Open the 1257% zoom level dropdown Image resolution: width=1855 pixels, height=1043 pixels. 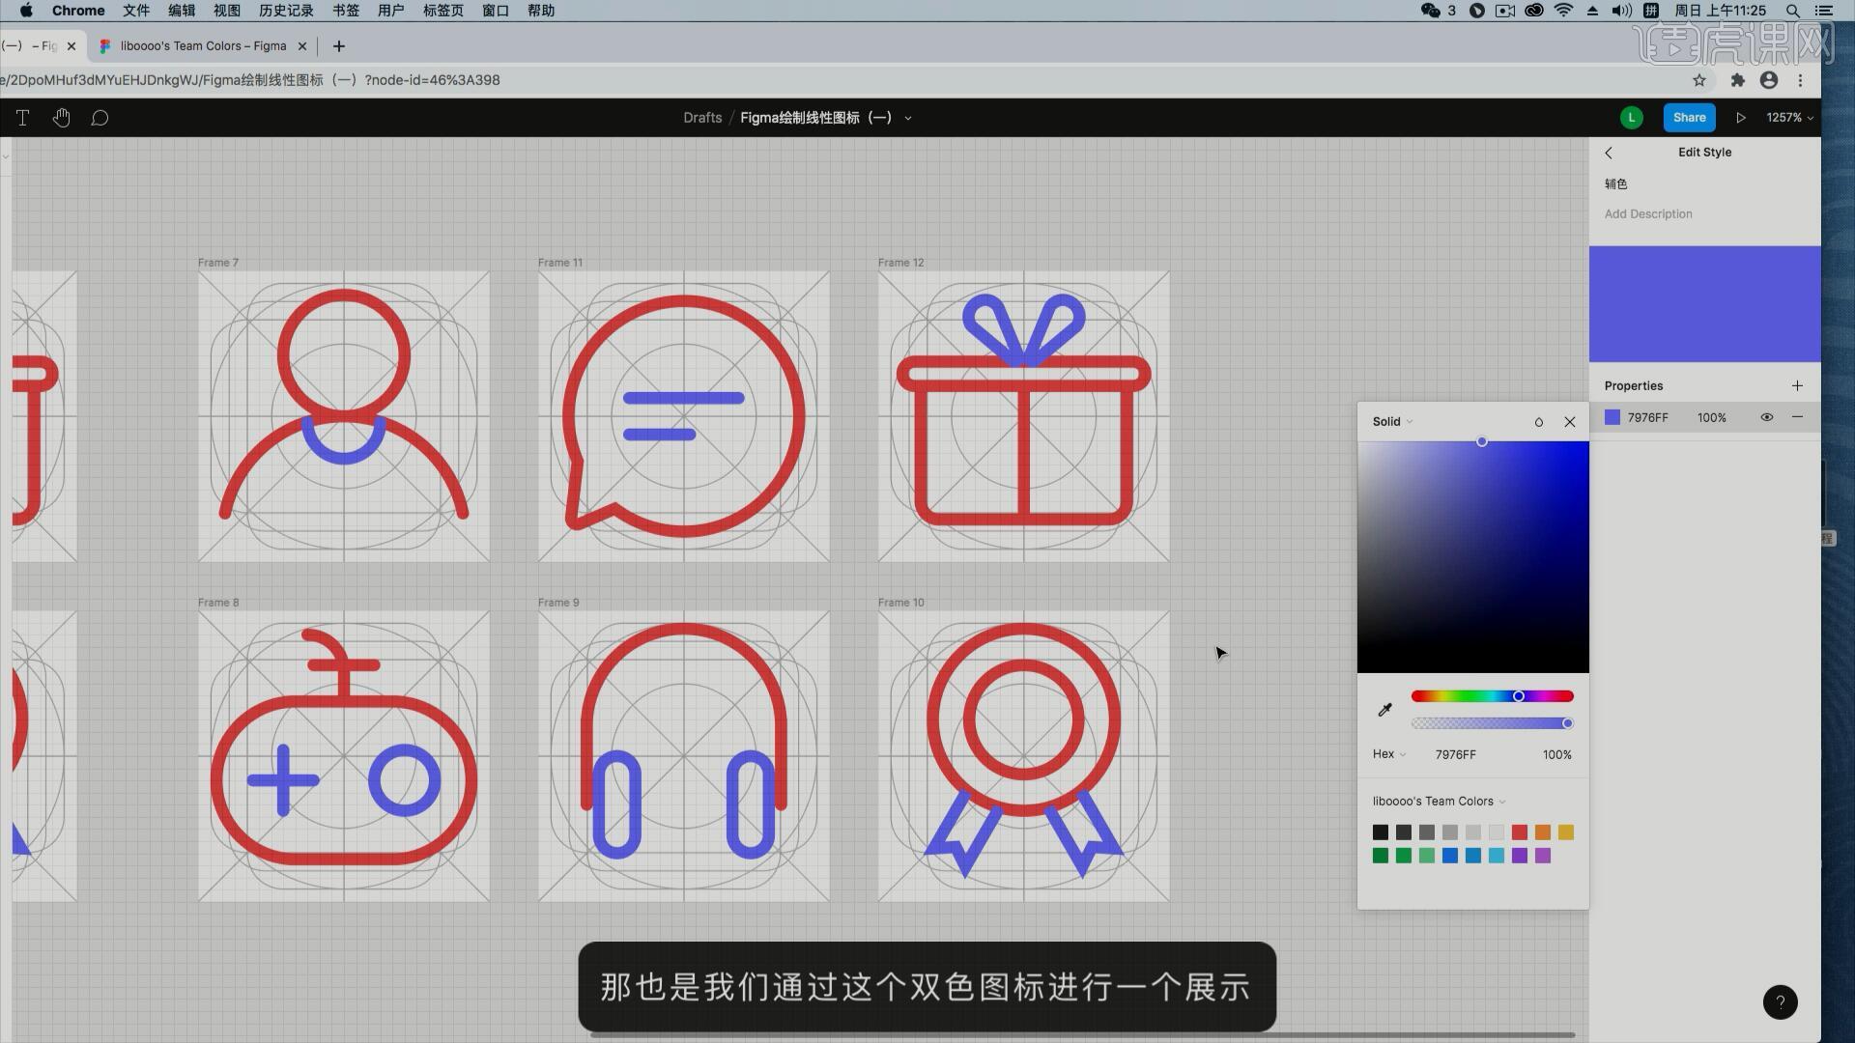tap(1789, 118)
